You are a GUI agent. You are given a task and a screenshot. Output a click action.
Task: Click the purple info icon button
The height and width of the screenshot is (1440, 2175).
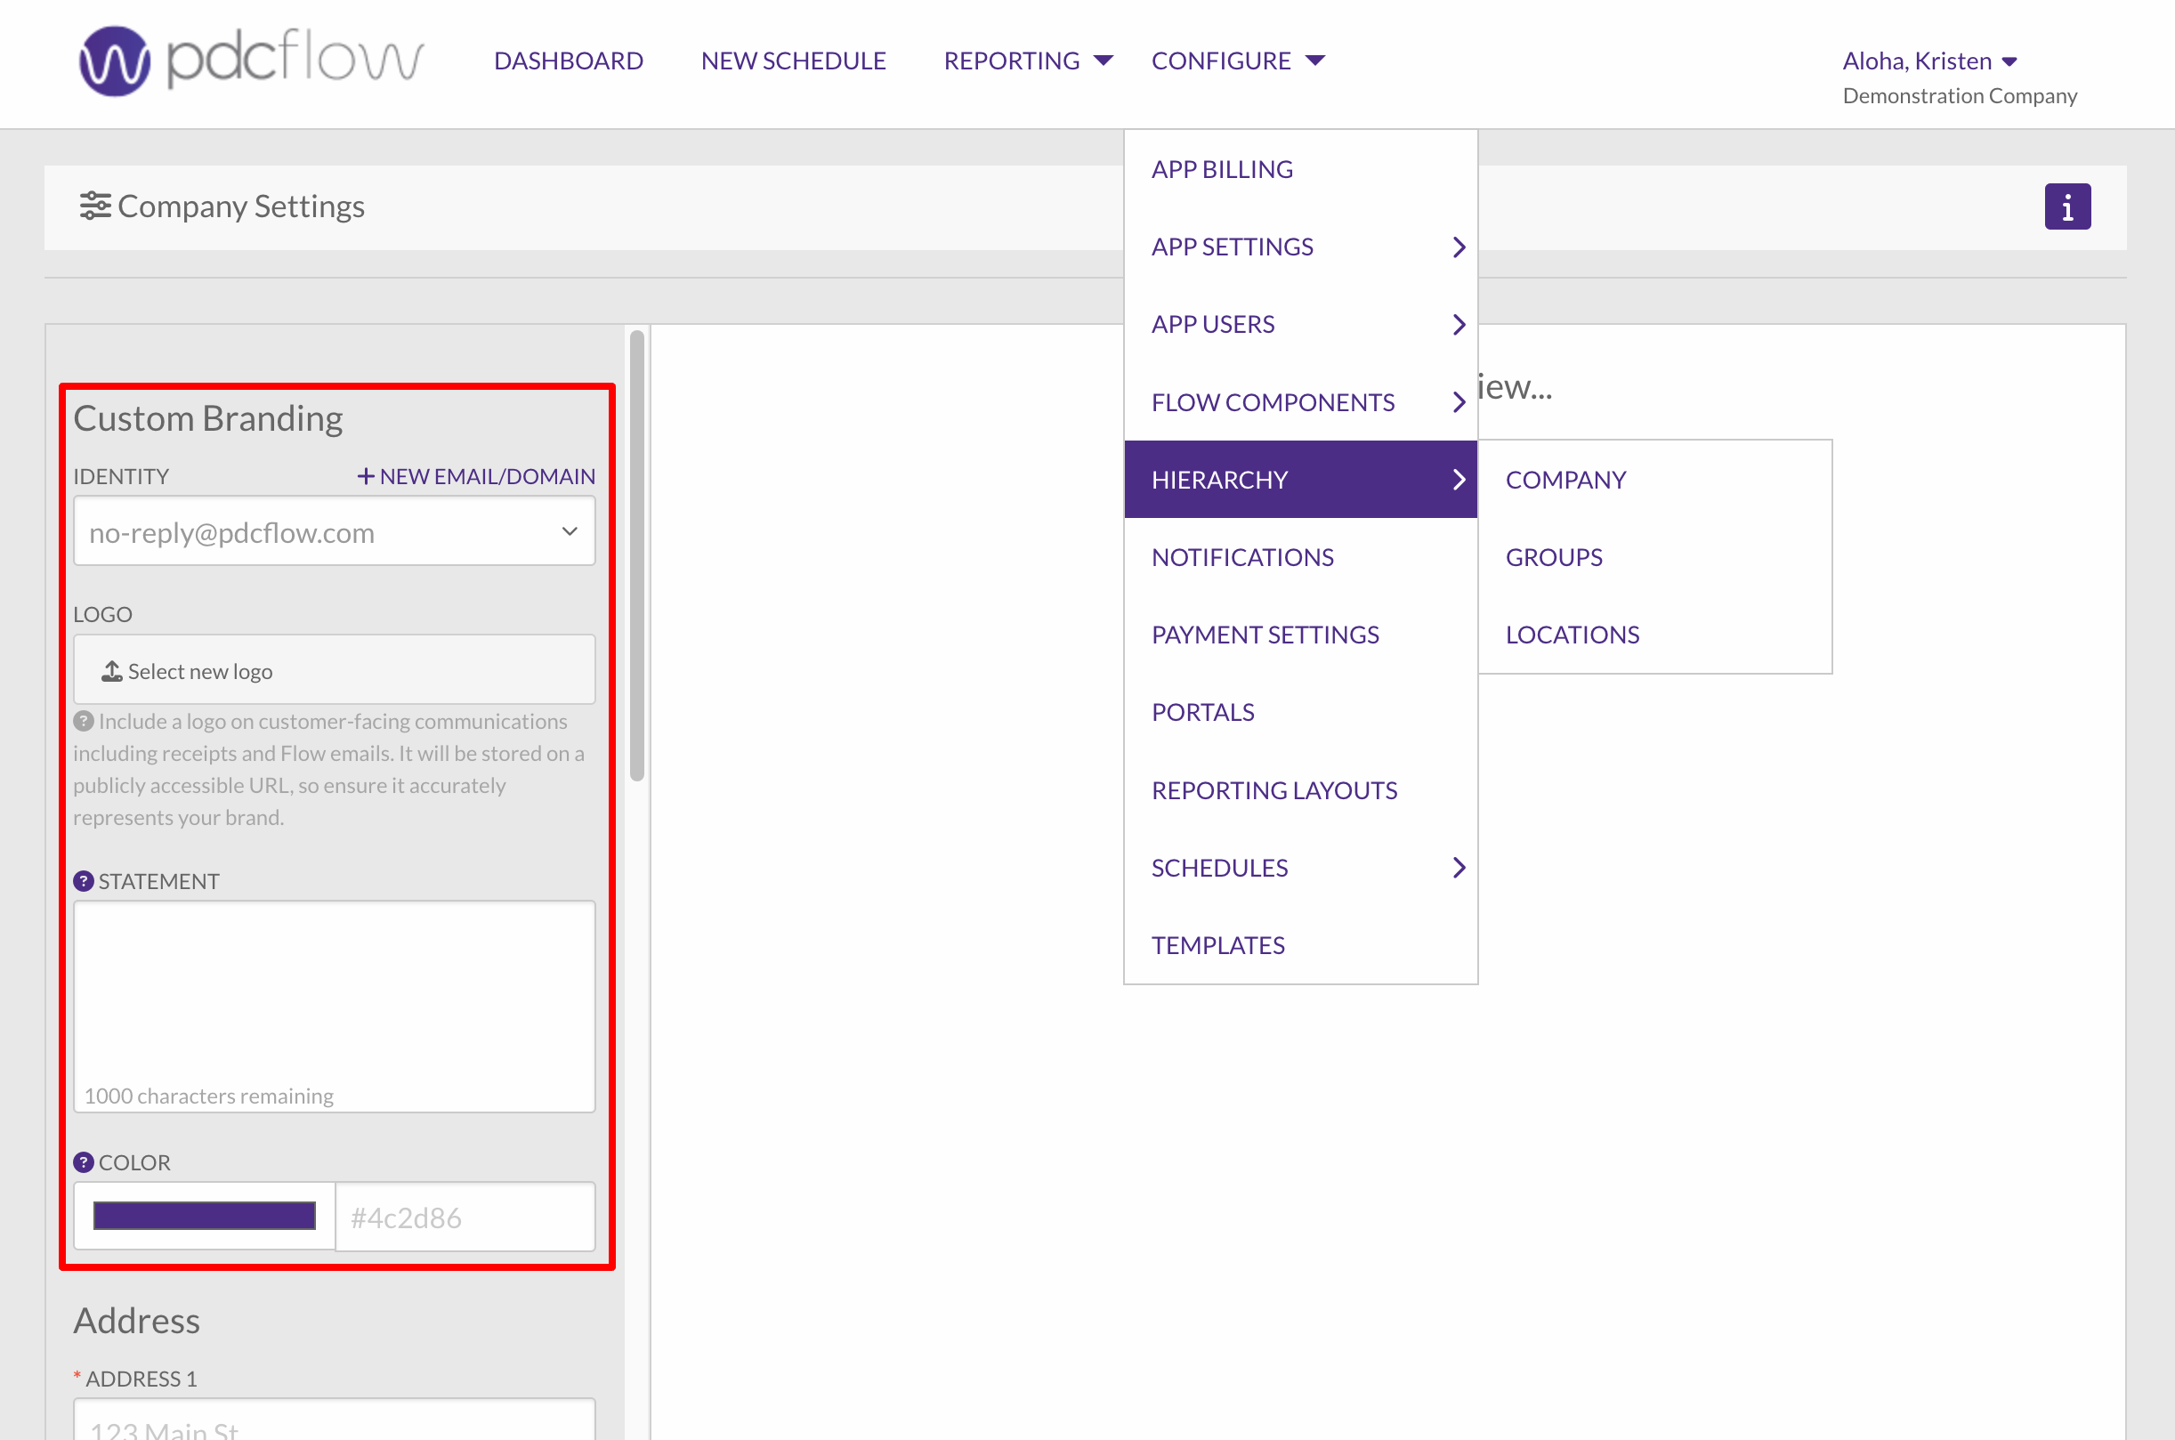(2066, 206)
